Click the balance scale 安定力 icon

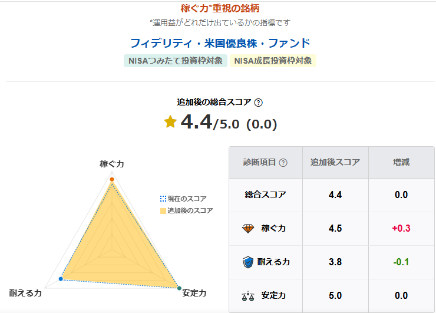point(248,296)
